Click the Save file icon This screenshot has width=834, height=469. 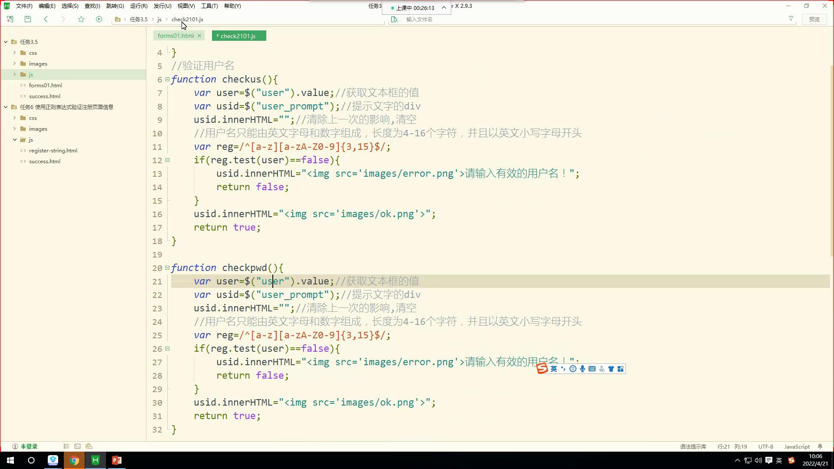(28, 19)
